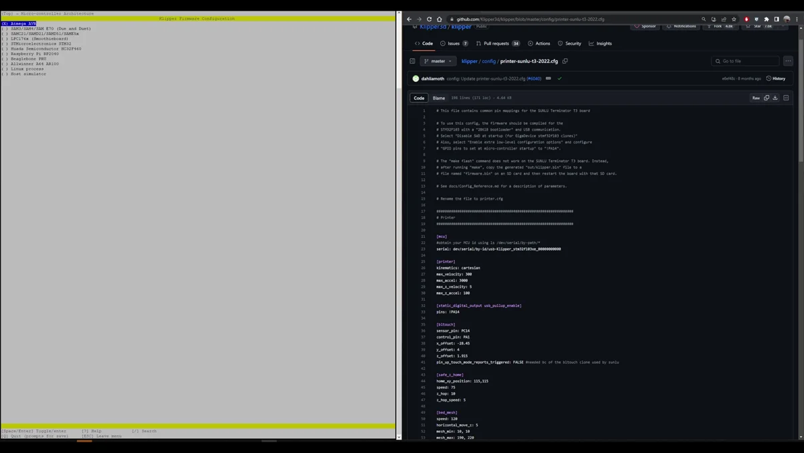Open more file actions menu
This screenshot has width=804, height=453.
[788, 61]
